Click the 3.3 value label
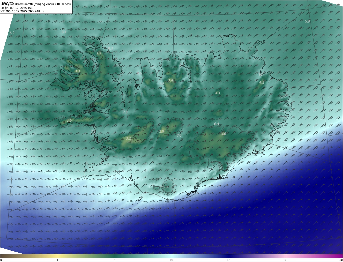This screenshot has height=262, width=343. pyautogui.click(x=77, y=71)
